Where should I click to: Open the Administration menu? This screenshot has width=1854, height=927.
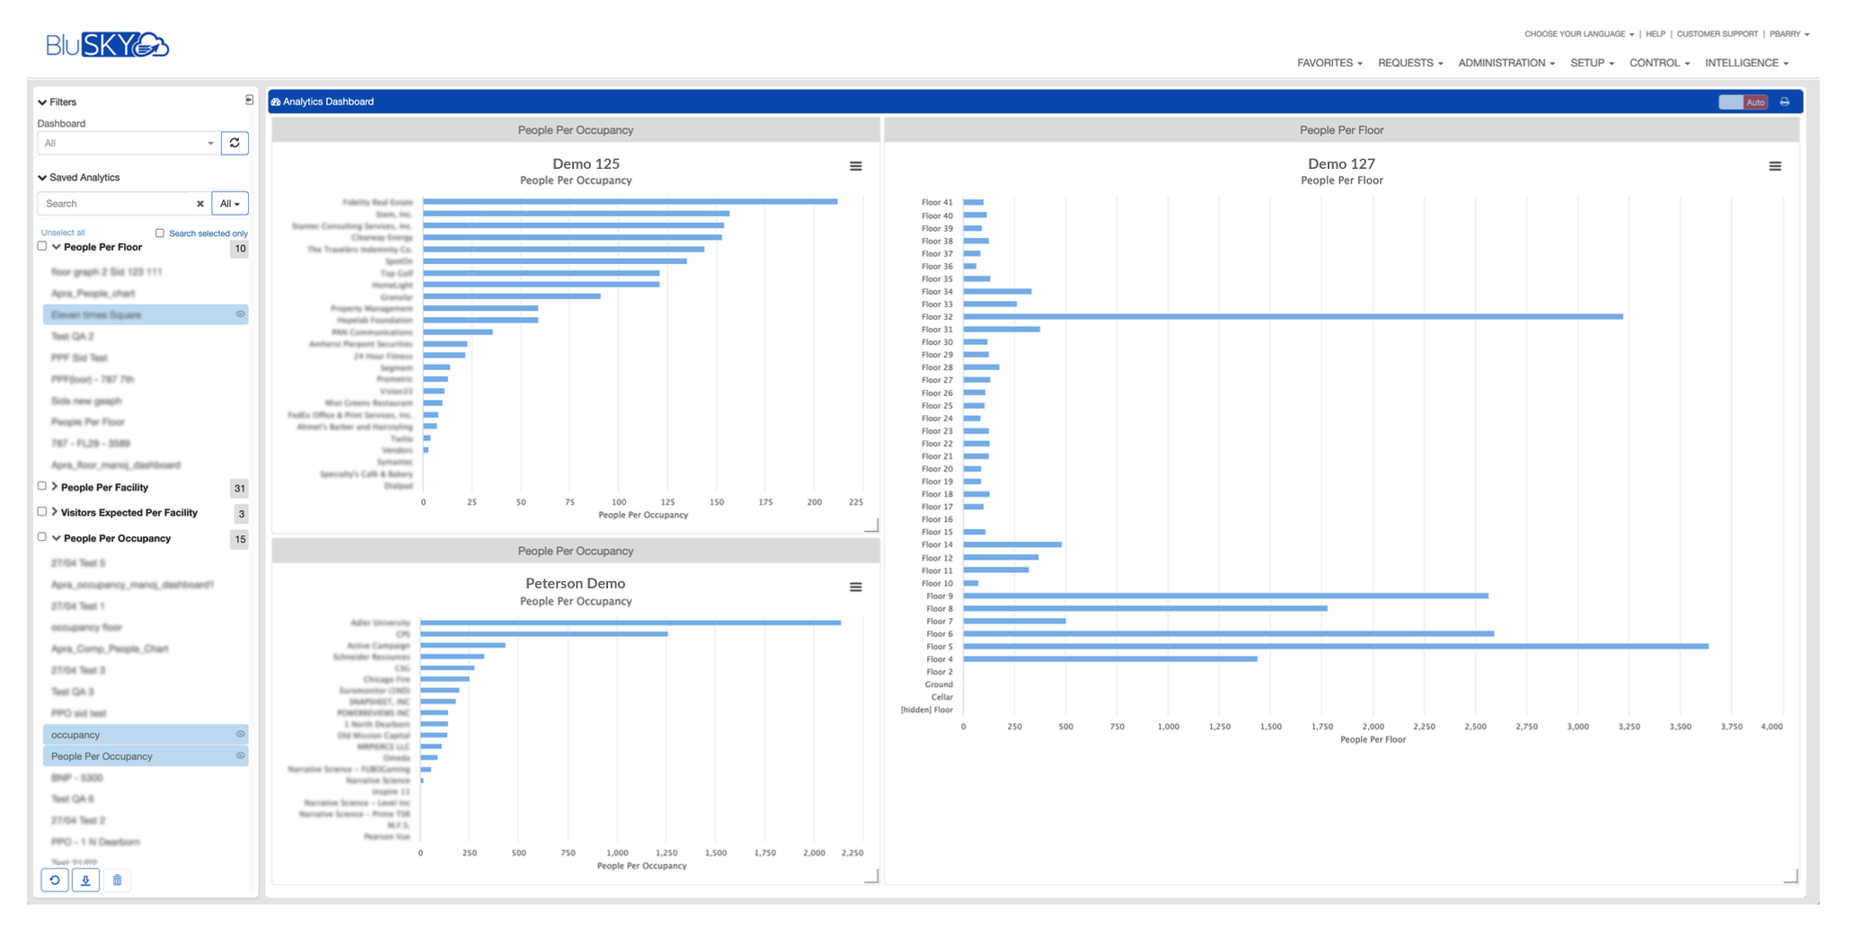(1505, 63)
